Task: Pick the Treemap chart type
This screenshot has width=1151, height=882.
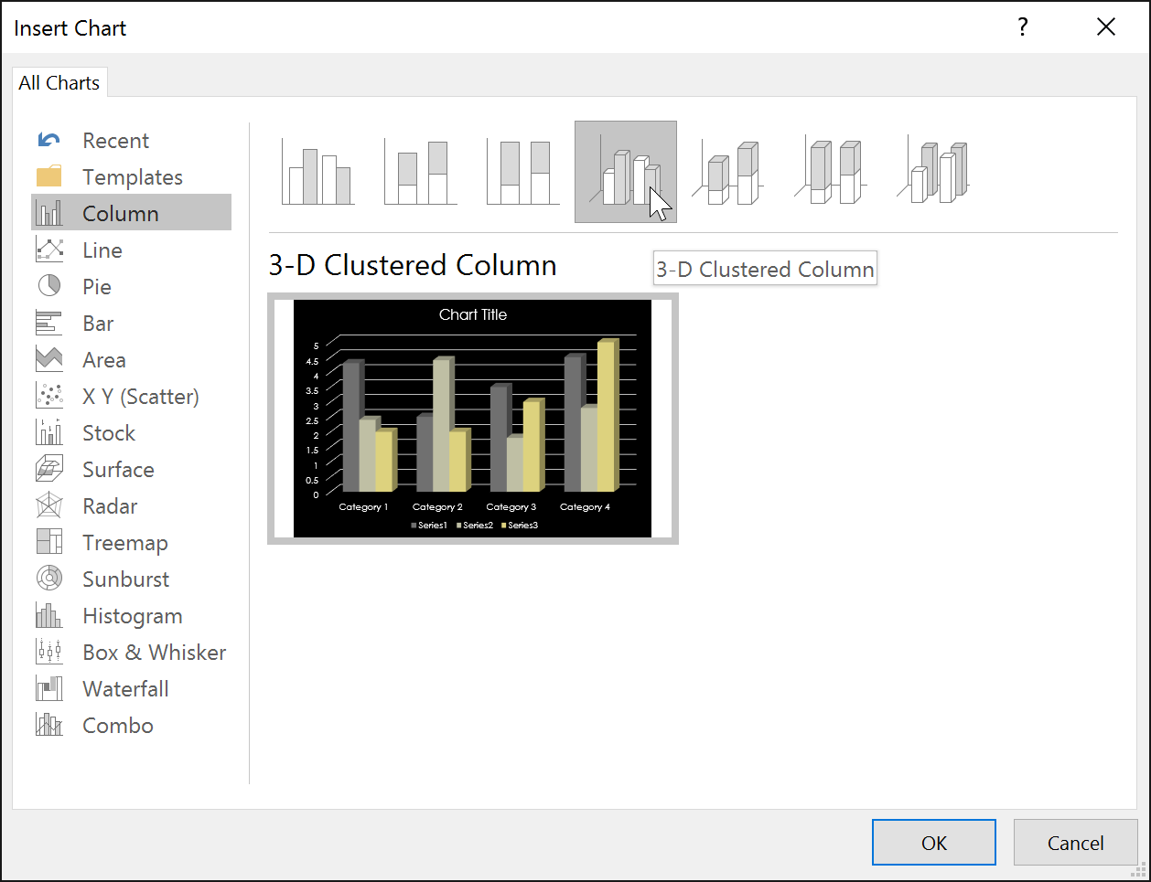Action: (x=124, y=542)
